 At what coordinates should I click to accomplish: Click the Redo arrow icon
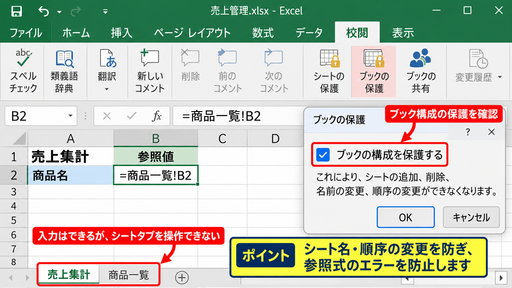point(76,12)
